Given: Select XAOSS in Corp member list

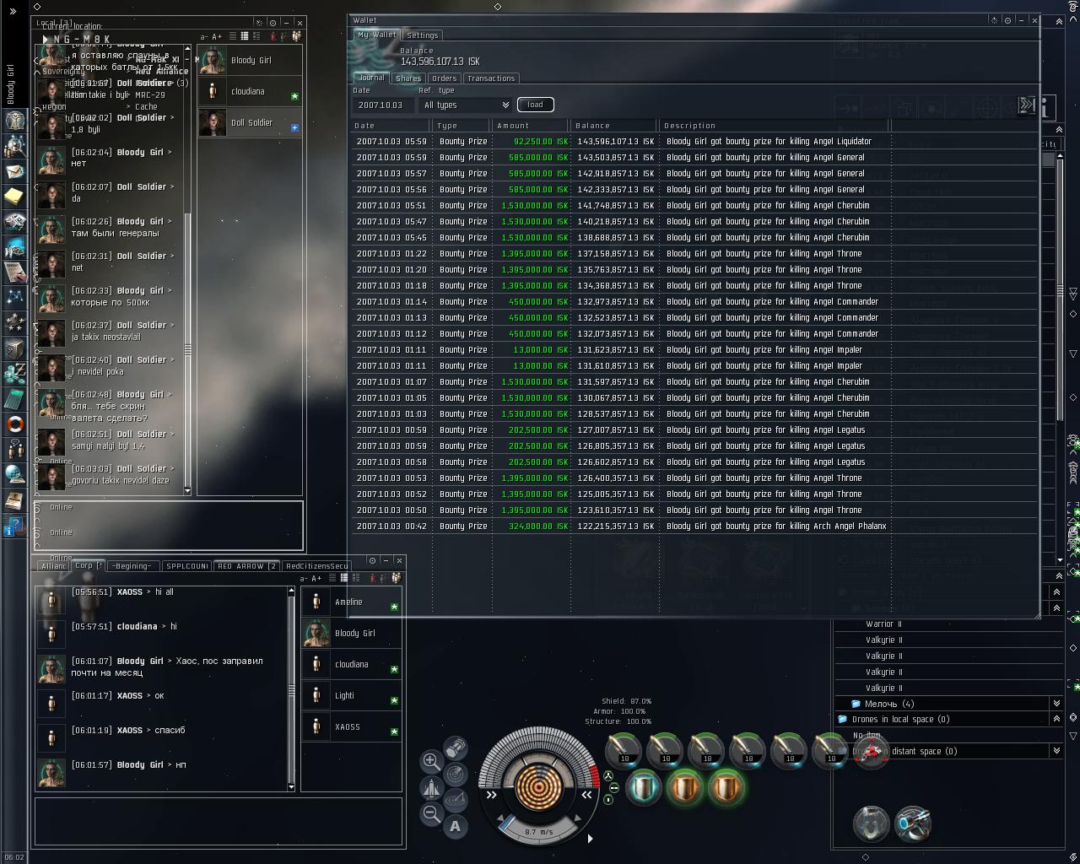Looking at the screenshot, I should pos(352,726).
